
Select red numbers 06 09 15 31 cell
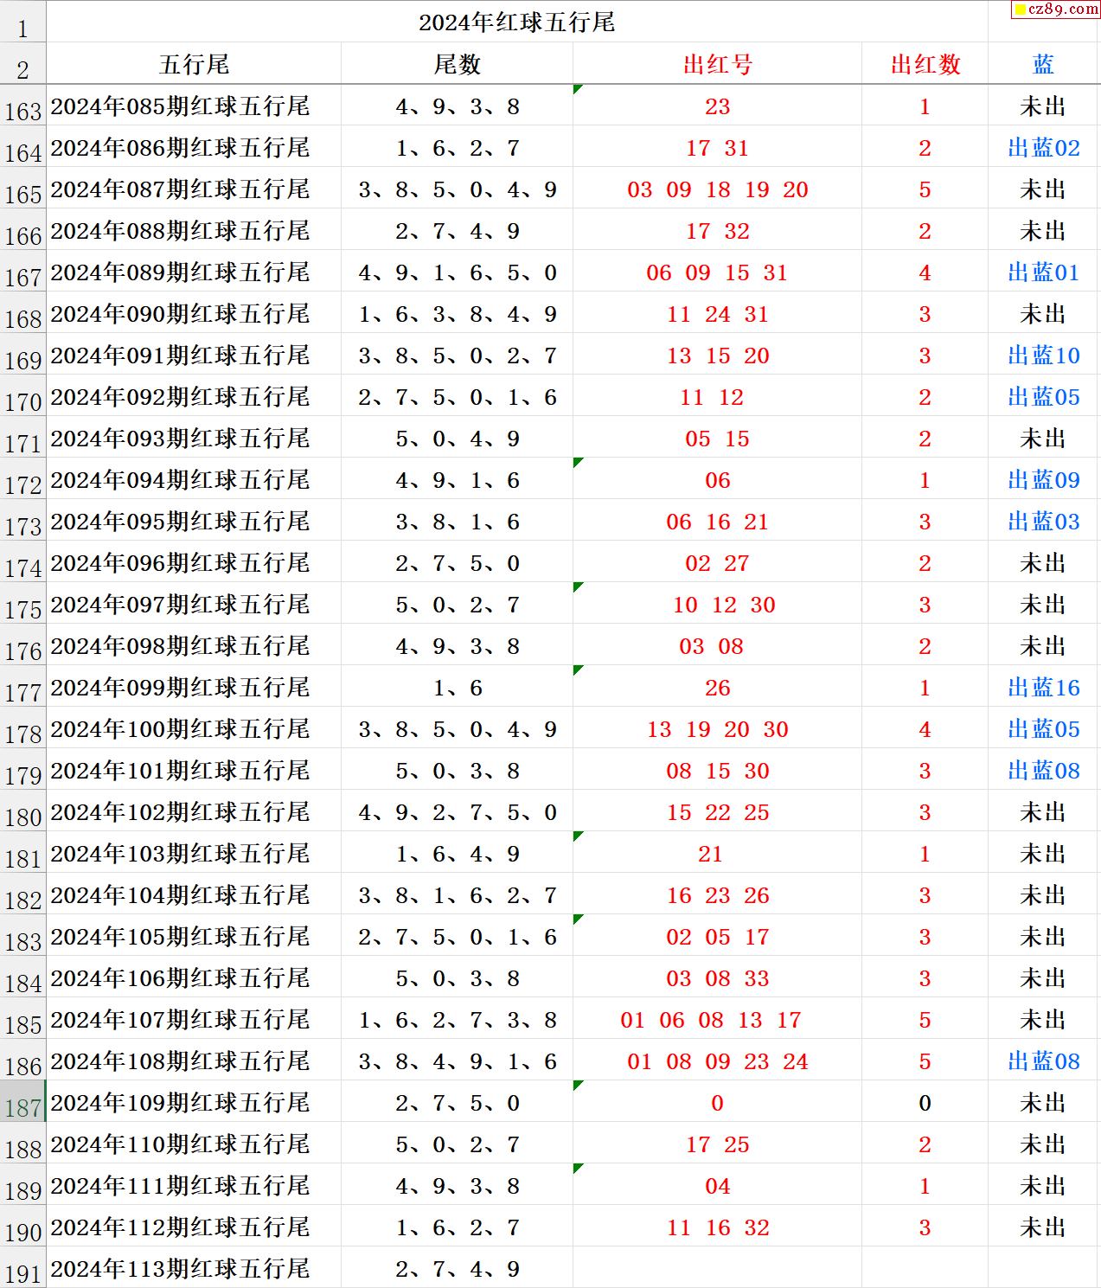click(717, 272)
